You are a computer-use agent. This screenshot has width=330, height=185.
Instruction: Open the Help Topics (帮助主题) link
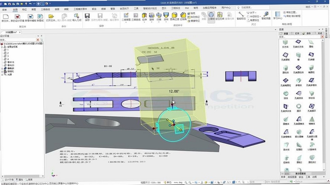click(290, 13)
